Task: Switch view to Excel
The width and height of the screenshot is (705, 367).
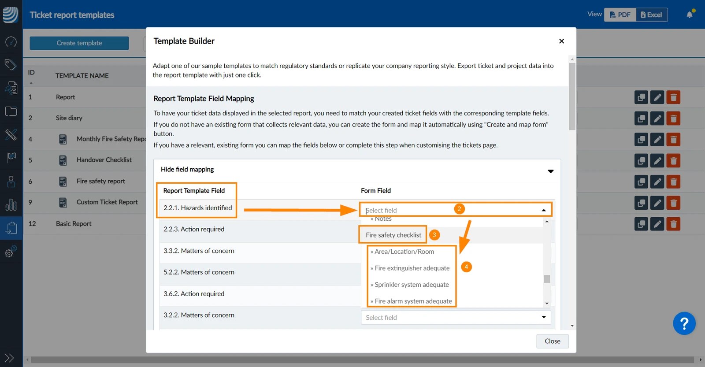Action: click(652, 15)
